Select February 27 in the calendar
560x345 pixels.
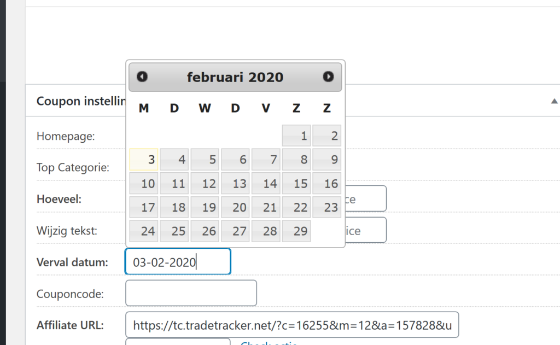click(235, 231)
